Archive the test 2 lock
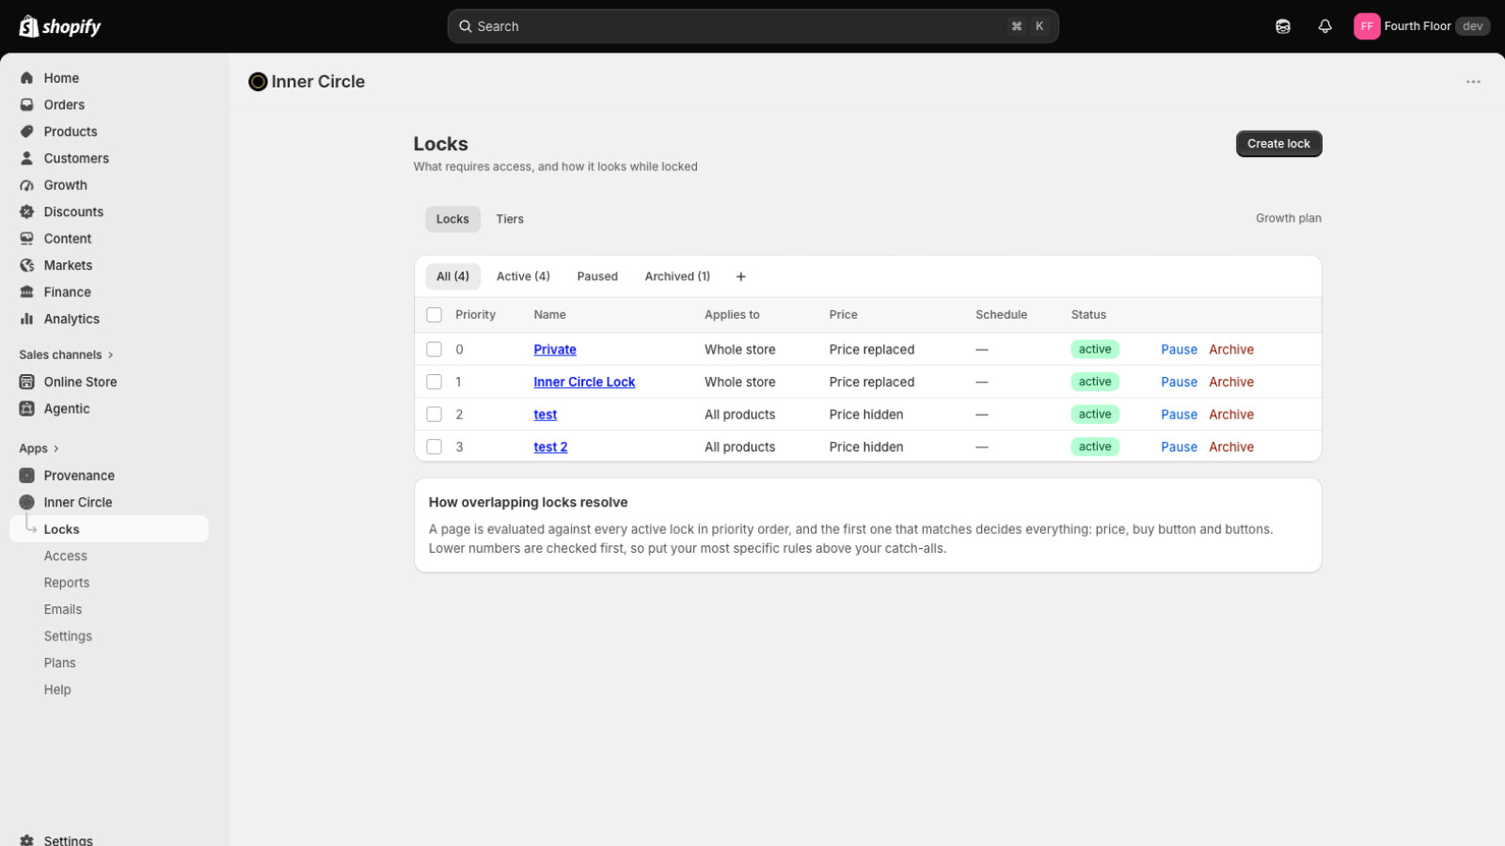Viewport: 1505px width, 846px height. coord(1231,446)
